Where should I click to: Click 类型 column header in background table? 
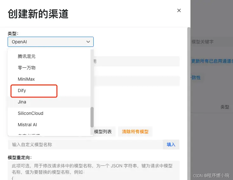(x=225, y=107)
